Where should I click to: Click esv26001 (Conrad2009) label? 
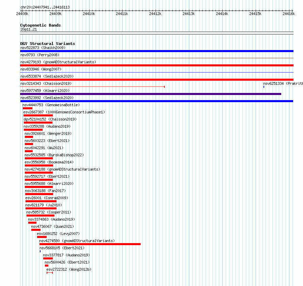click(47, 198)
